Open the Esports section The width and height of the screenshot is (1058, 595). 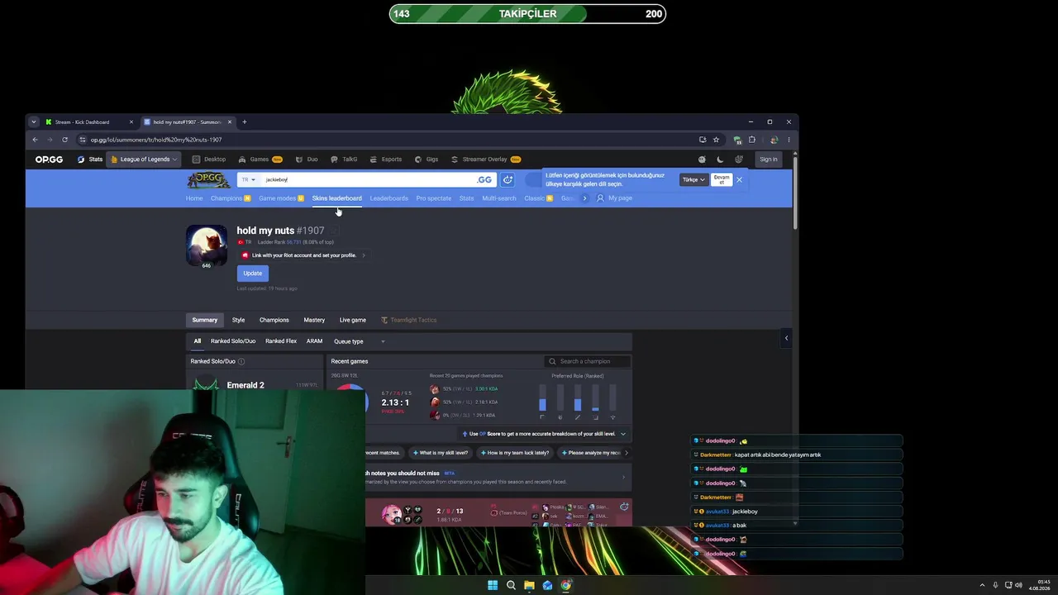(386, 159)
